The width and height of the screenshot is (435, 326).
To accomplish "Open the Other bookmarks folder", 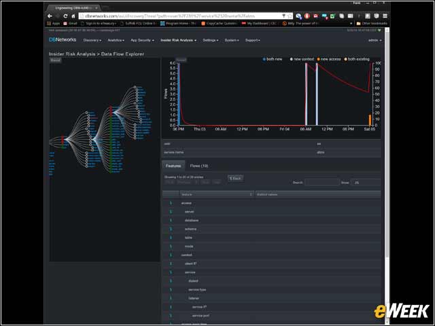I will coord(372,24).
